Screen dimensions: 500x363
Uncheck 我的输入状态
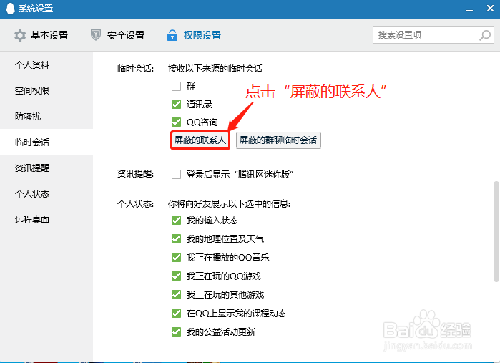177,221
